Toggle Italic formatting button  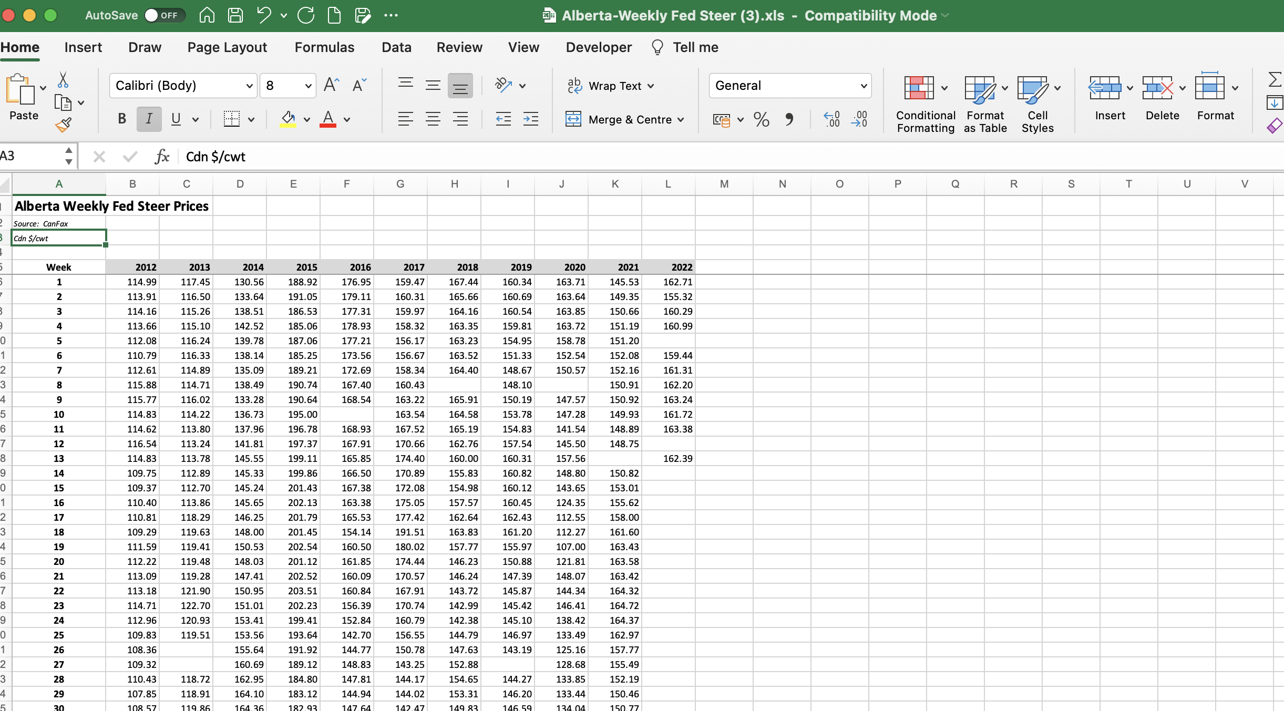coord(149,119)
